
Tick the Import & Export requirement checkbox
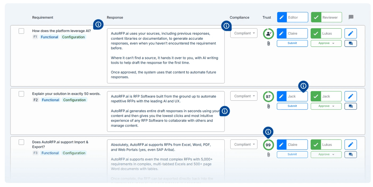tap(21, 142)
